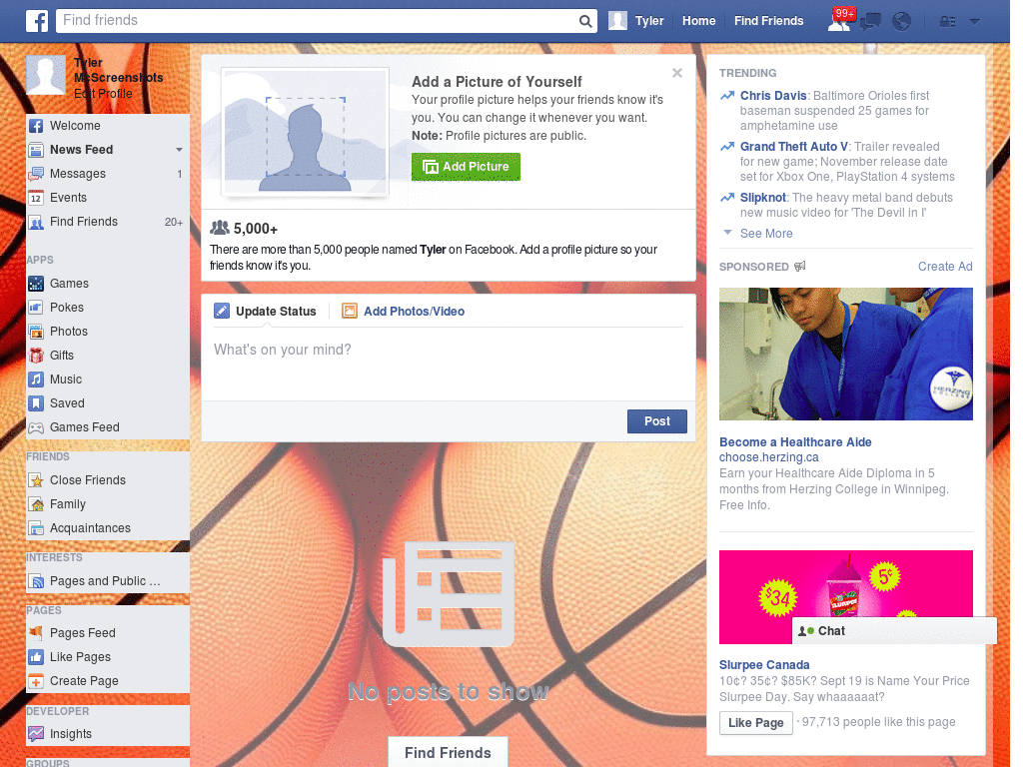Viewport: 1023px width, 767px height.
Task: Click Tyler McScreenshots name in sidebar
Action: pos(118,71)
